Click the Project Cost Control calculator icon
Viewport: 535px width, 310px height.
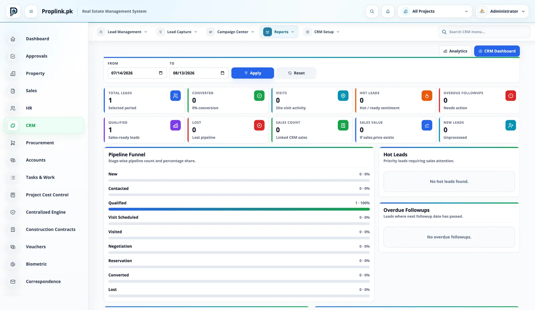[x=13, y=195]
